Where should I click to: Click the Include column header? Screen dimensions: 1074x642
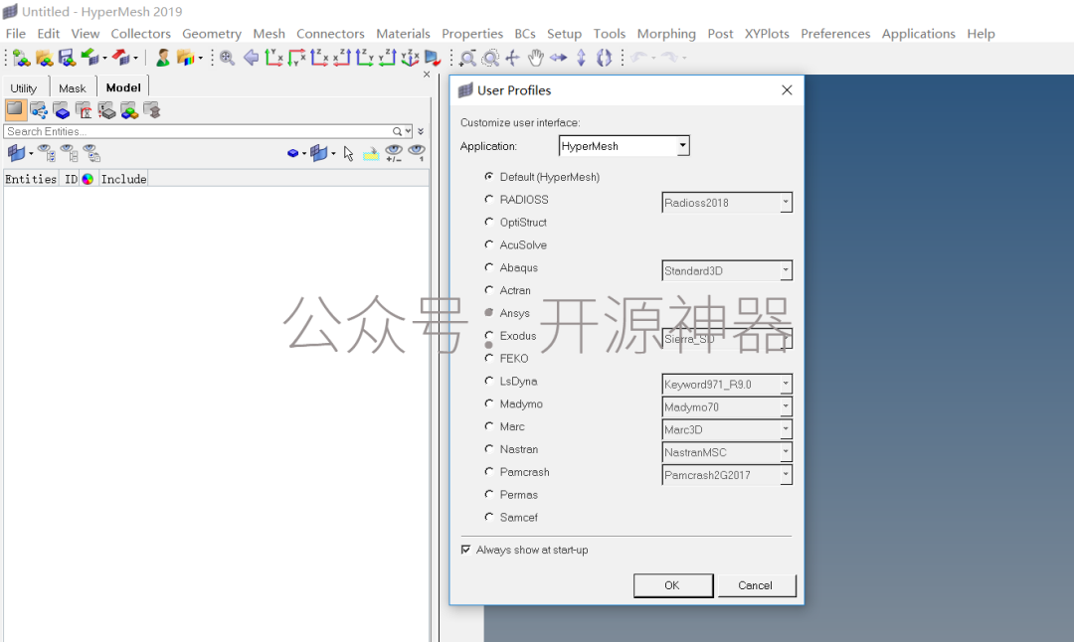click(123, 179)
